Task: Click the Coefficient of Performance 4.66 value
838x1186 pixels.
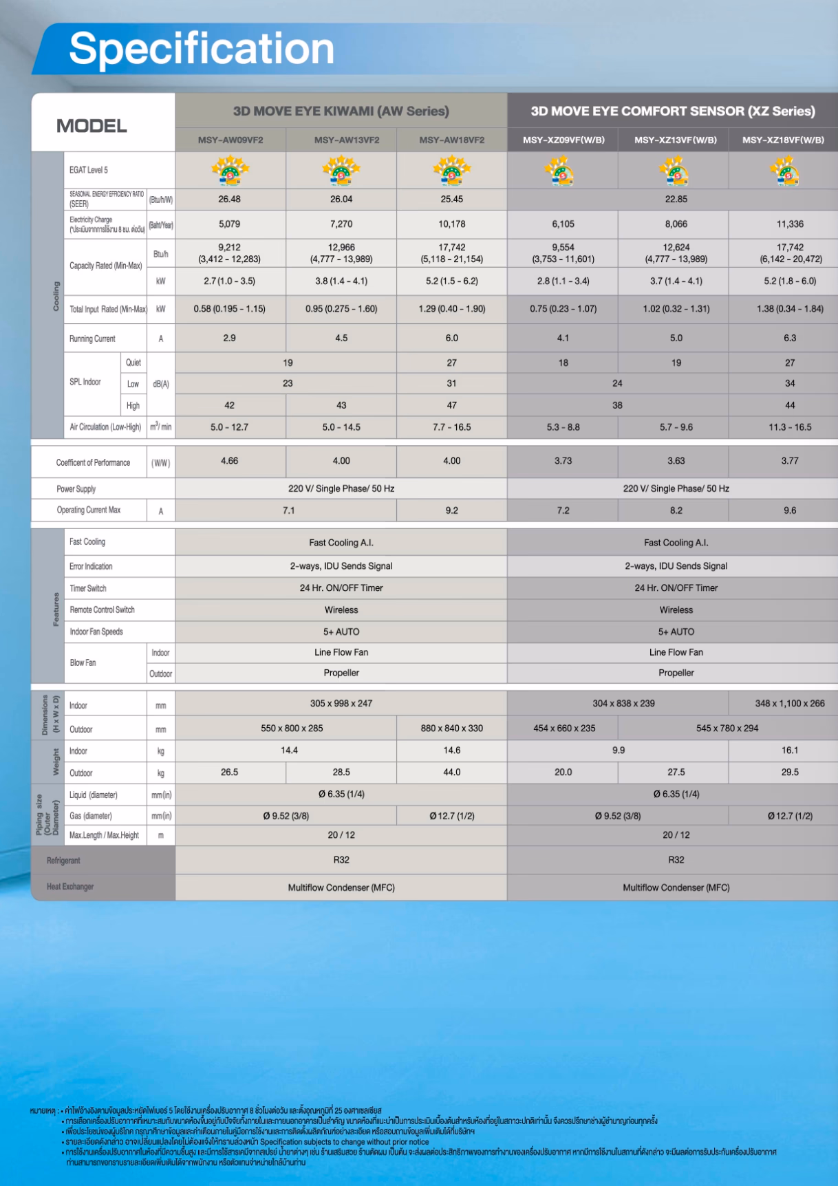Action: coord(230,462)
